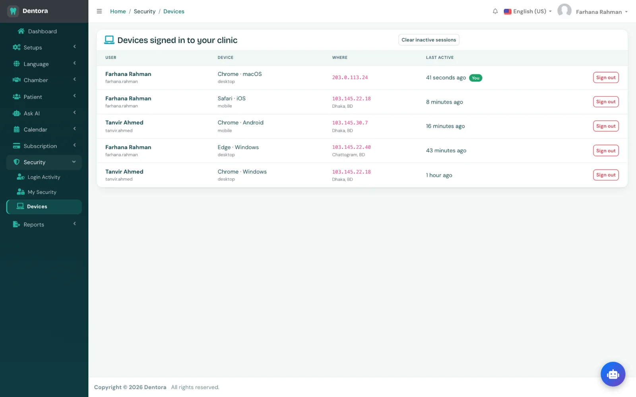
Task: Expand the Reports submenu chevron
Action: point(74,224)
